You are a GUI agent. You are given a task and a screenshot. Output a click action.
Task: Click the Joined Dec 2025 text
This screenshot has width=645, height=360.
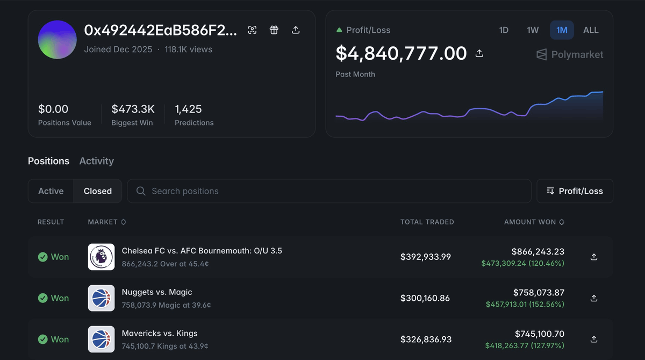[x=118, y=50]
